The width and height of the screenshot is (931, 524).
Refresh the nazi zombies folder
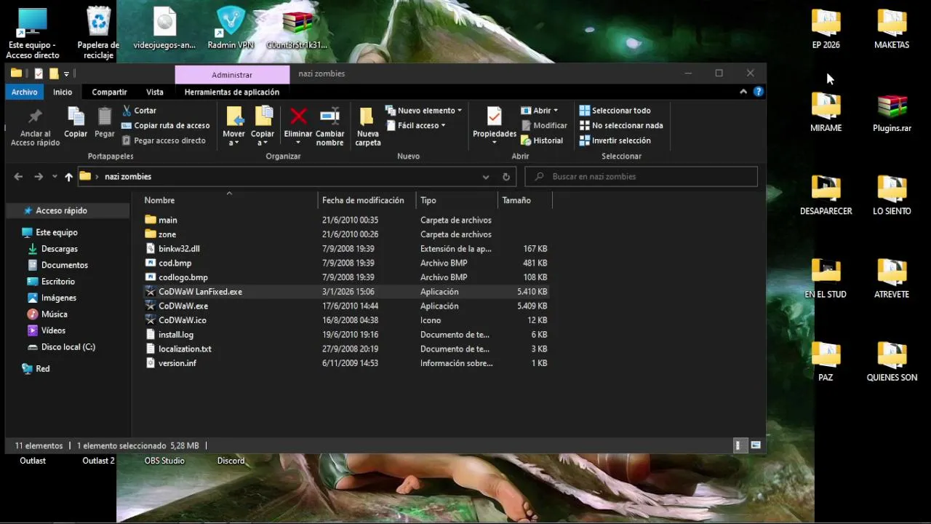506,177
